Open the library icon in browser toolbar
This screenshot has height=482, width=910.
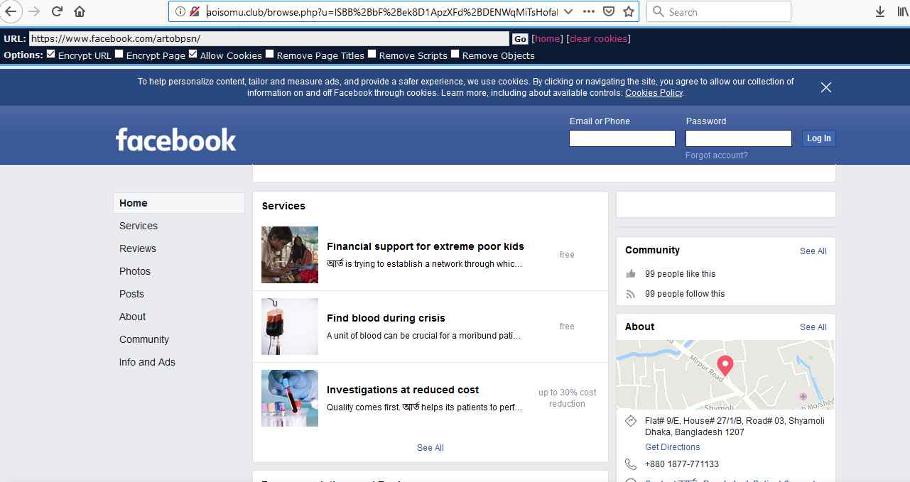pyautogui.click(x=904, y=11)
